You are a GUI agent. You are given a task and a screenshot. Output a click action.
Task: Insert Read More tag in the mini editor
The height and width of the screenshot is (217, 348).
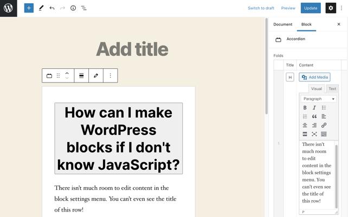[305, 134]
